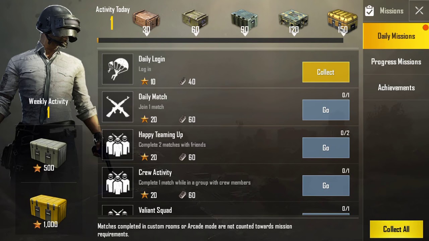This screenshot has height=241, width=429.
Task: Open the Progress Missions tab
Action: pos(396,62)
